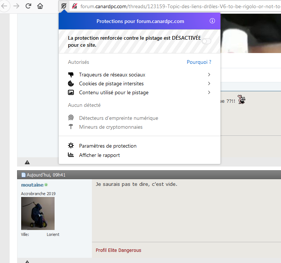Viewport: 281px width, 263px height.
Task: Click the report warning triangle above moutaine's post
Action: point(27,162)
